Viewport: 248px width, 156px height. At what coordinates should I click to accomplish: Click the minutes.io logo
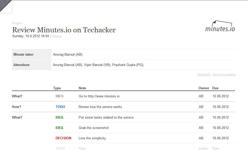pos(220,26)
